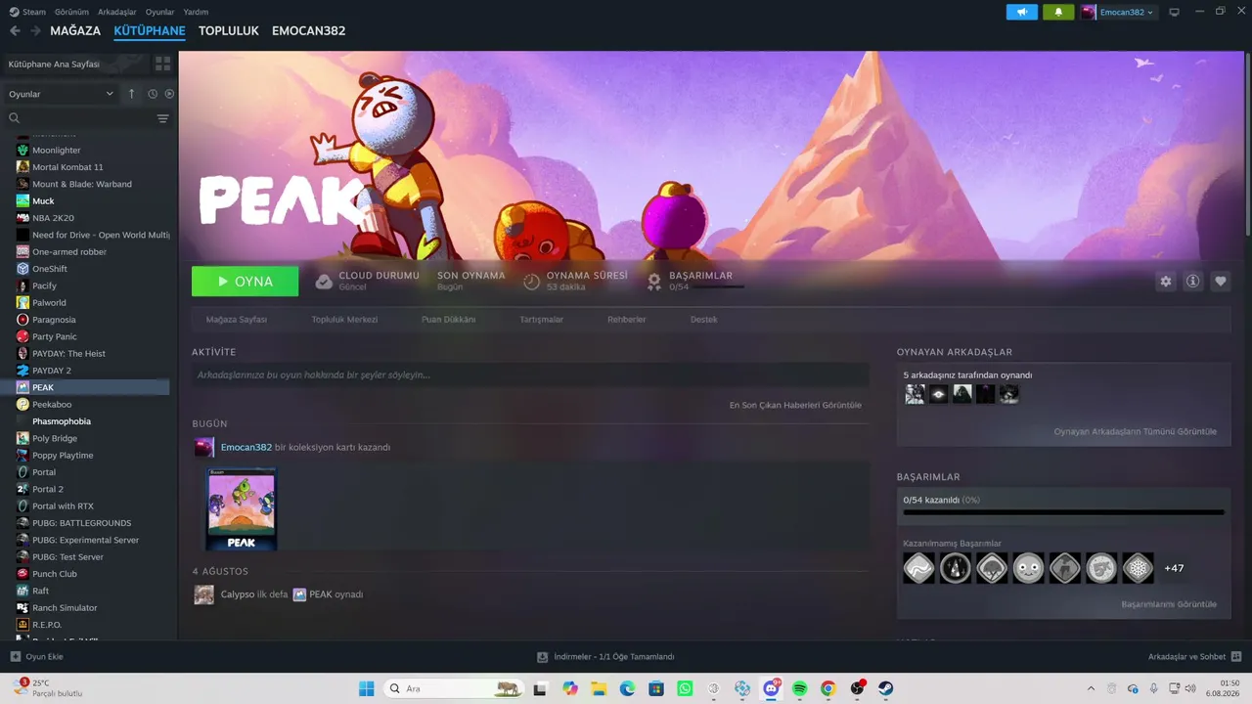Open the Oyunlar menu in menu bar
The height and width of the screenshot is (704, 1252).
pos(159,12)
